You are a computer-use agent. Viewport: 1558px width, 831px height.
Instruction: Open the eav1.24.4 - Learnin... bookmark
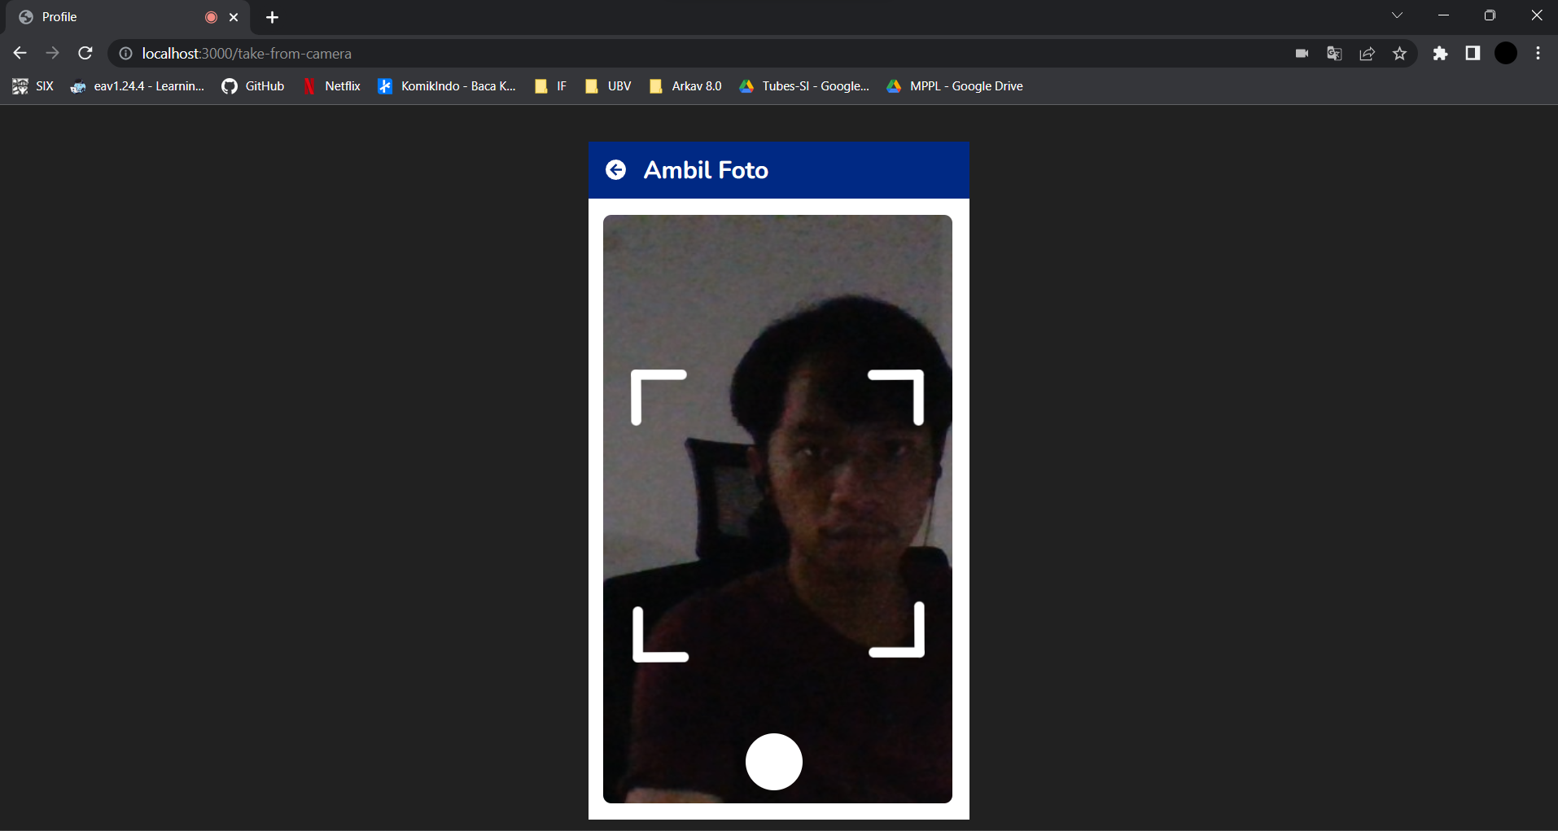pyautogui.click(x=138, y=86)
